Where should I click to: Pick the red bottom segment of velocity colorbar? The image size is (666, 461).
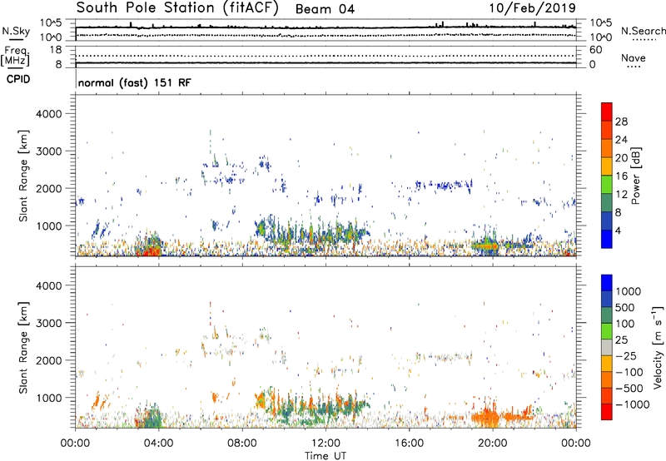(x=607, y=412)
